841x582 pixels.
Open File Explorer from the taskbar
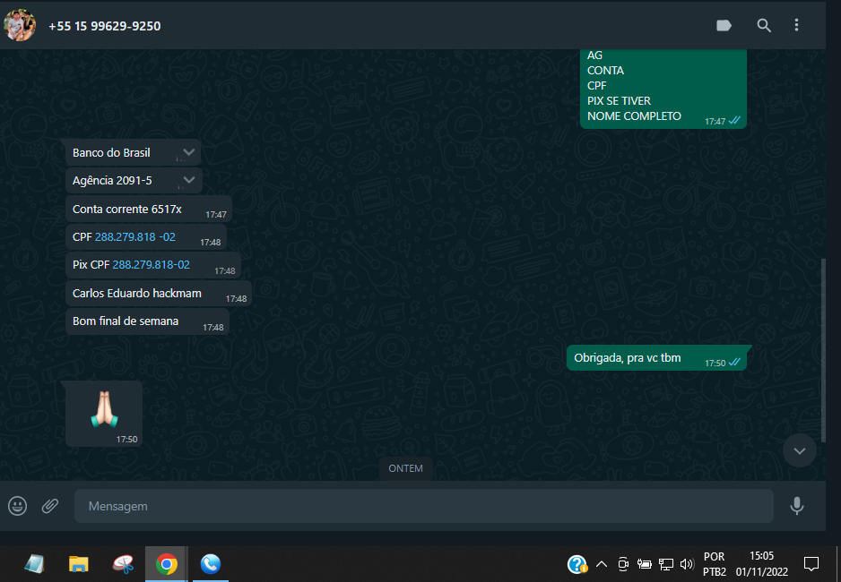tap(79, 564)
